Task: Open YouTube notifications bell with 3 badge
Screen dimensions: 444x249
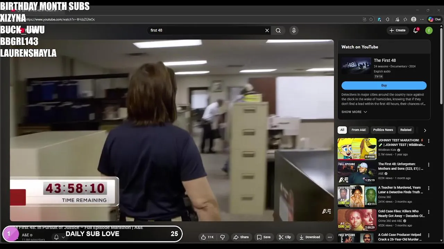Action: click(x=416, y=30)
